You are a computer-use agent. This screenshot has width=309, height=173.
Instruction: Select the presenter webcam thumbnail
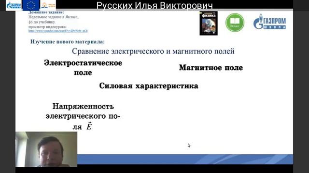46,149
